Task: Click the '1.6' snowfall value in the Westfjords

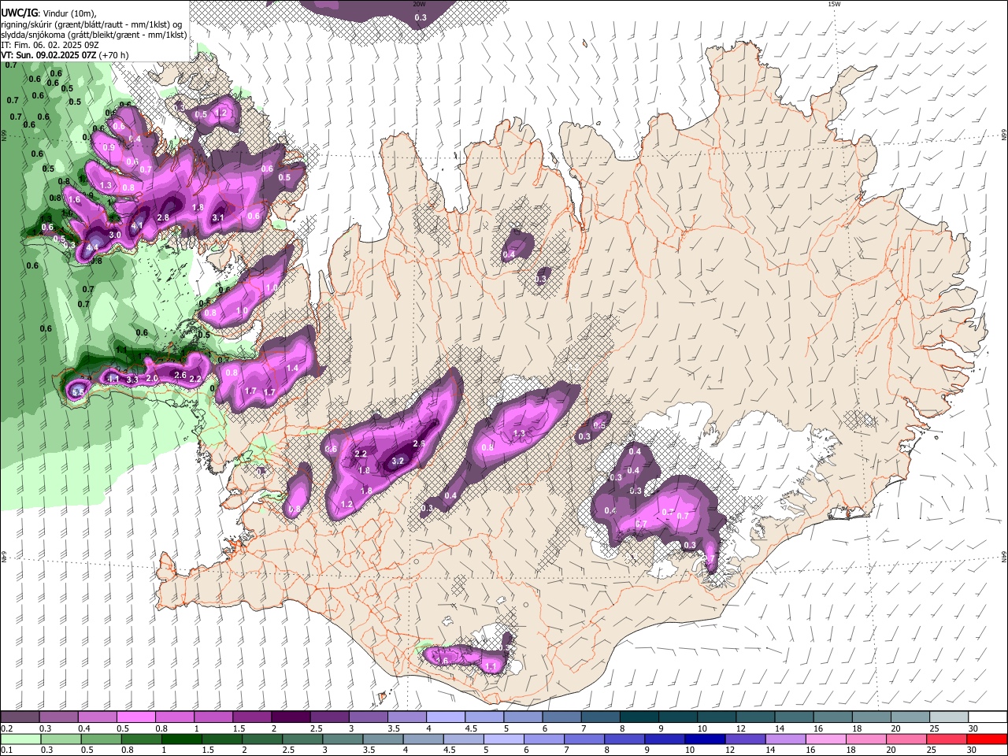Action: [x=75, y=200]
